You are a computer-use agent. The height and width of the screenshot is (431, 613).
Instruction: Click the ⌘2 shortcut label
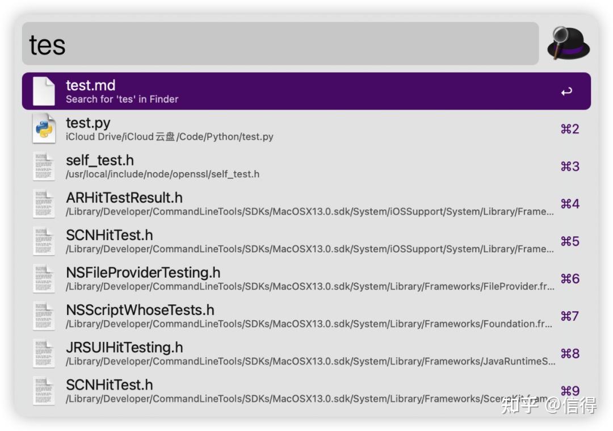click(x=570, y=129)
